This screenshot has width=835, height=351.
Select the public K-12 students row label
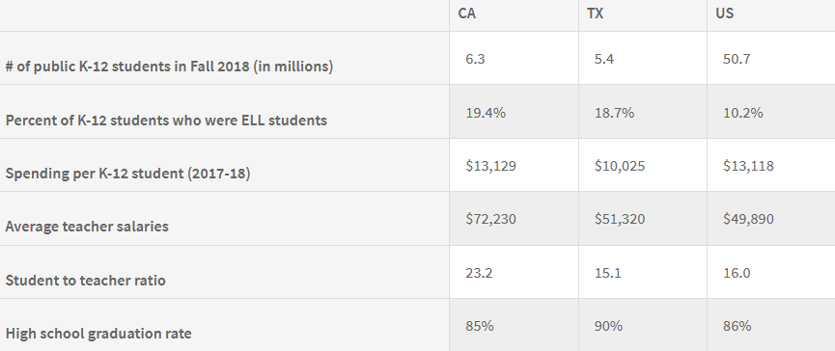169,67
